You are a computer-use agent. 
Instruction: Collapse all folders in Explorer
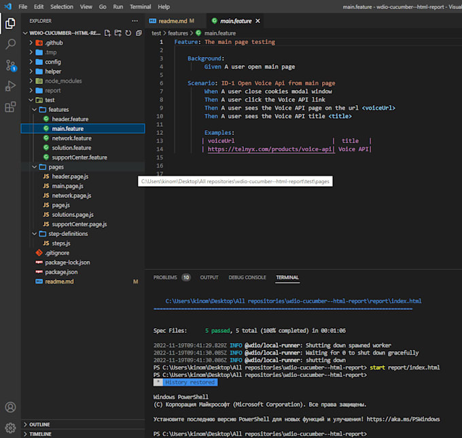pos(139,33)
